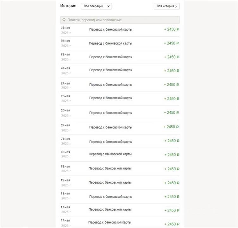Open the 29 мая card transfer entry

[x=110, y=57]
